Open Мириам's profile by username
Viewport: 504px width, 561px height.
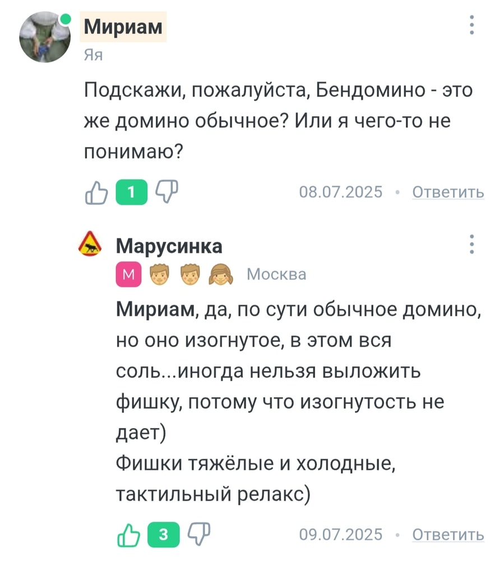[x=123, y=27]
